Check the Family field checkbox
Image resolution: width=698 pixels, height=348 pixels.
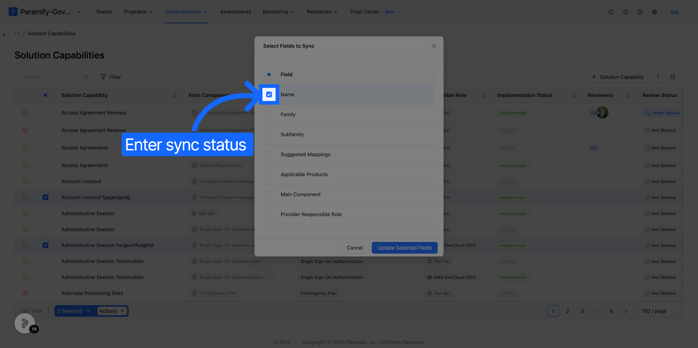pyautogui.click(x=269, y=114)
